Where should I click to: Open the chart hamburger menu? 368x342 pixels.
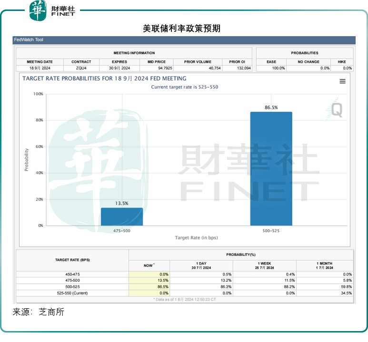342,81
